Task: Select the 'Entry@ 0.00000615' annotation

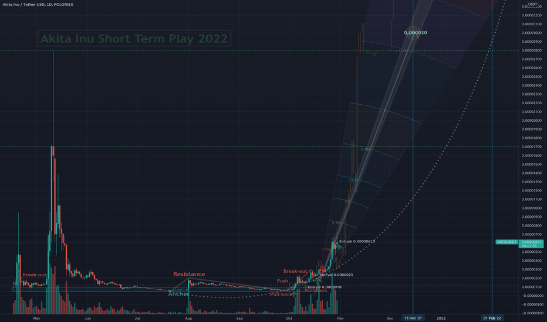Action: [357, 241]
